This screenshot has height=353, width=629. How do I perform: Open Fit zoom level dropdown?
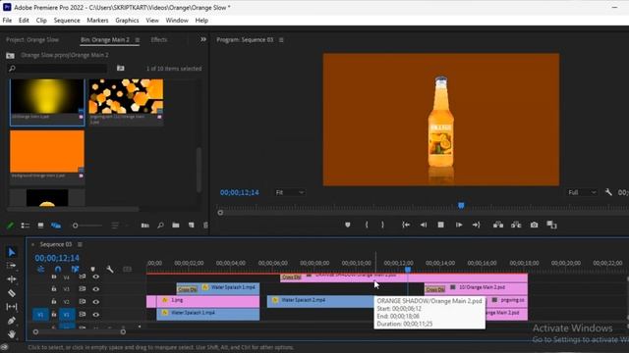(x=290, y=192)
